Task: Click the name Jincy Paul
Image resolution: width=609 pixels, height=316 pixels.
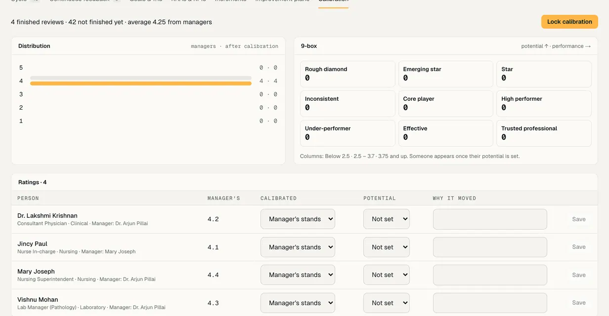Action: pyautogui.click(x=32, y=244)
